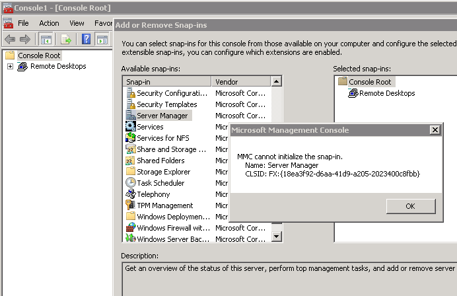Select Services in the snap-in list
Screen dimensions: 457x296
(150, 127)
